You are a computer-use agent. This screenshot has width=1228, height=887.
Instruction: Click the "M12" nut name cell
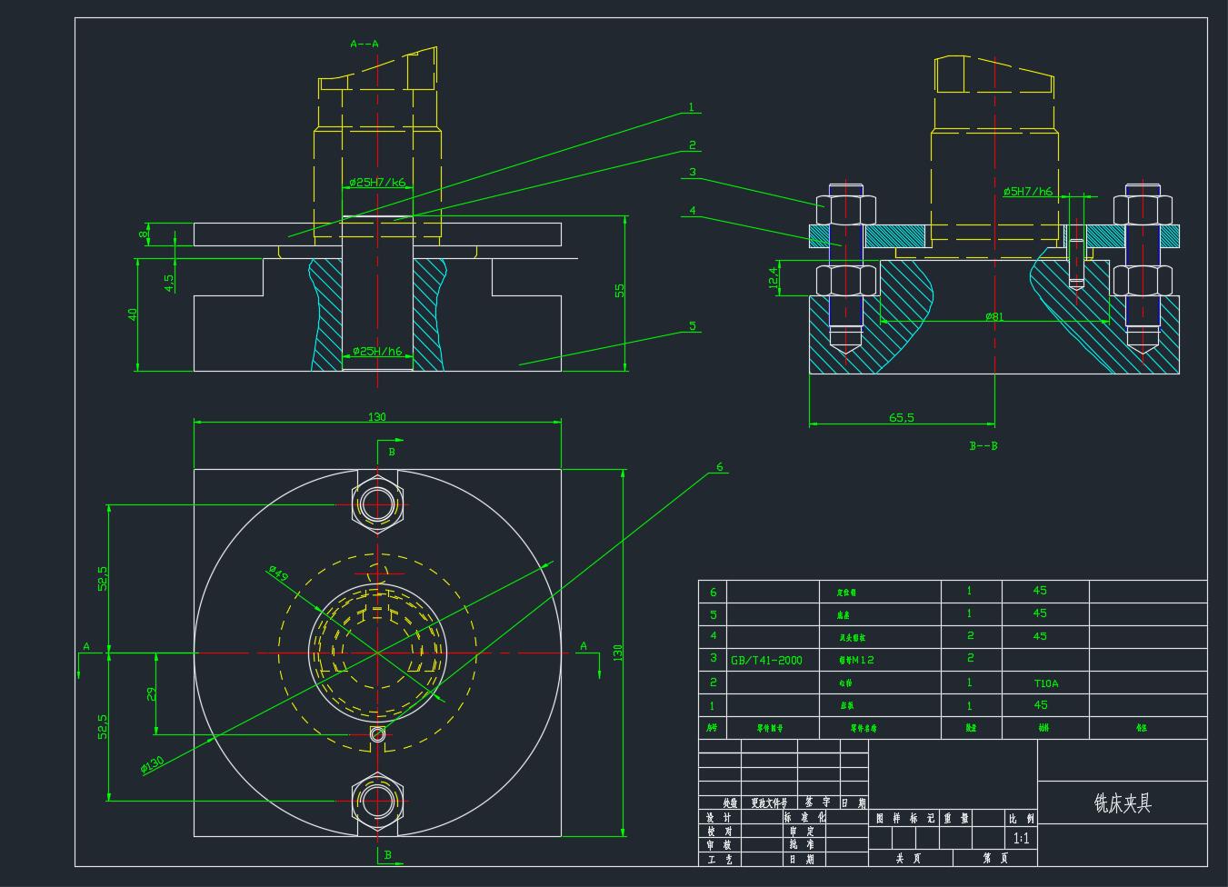[x=855, y=660]
